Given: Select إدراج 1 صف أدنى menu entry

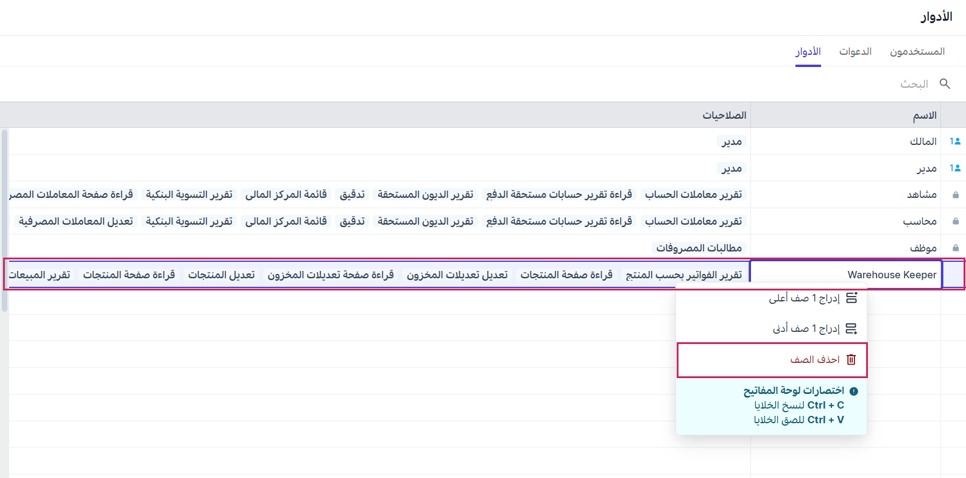Looking at the screenshot, I should coord(806,329).
